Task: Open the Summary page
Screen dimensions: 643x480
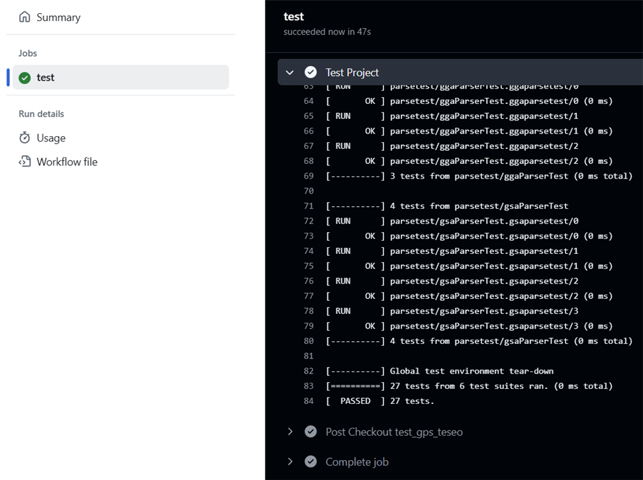Action: (58, 17)
